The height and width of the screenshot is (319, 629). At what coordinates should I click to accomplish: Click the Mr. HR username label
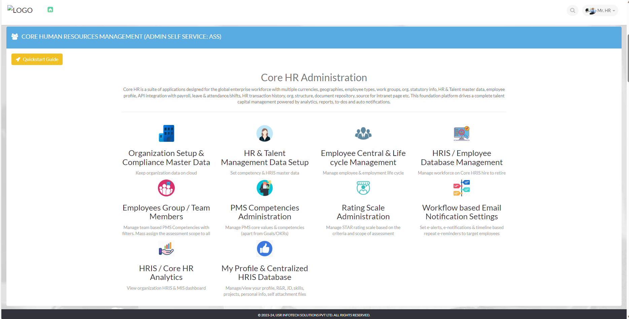604,11
